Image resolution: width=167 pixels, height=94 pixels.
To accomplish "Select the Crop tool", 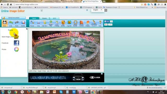I will (38, 23).
